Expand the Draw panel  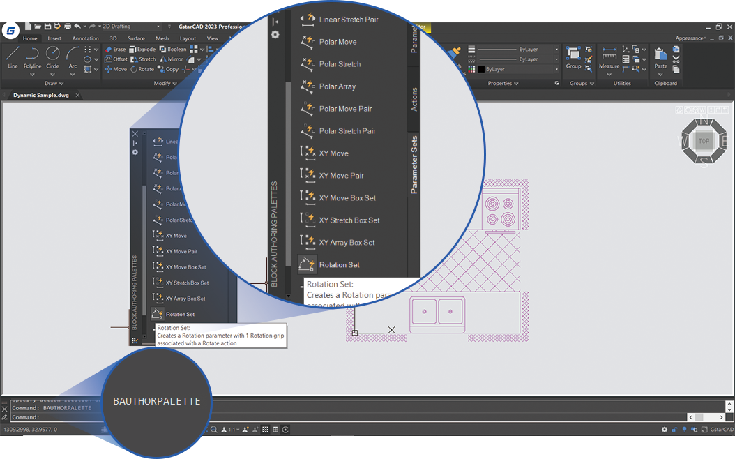pyautogui.click(x=54, y=84)
